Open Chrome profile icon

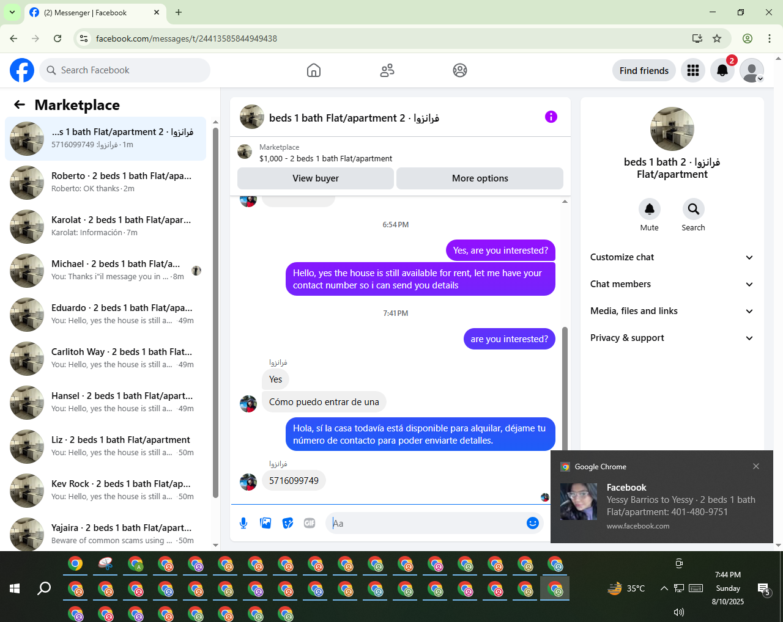[748, 38]
